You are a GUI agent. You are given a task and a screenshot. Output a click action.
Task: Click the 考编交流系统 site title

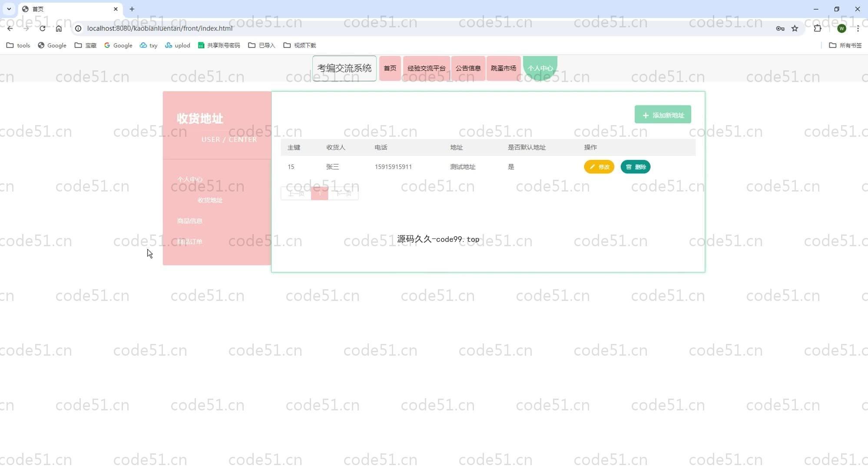345,68
